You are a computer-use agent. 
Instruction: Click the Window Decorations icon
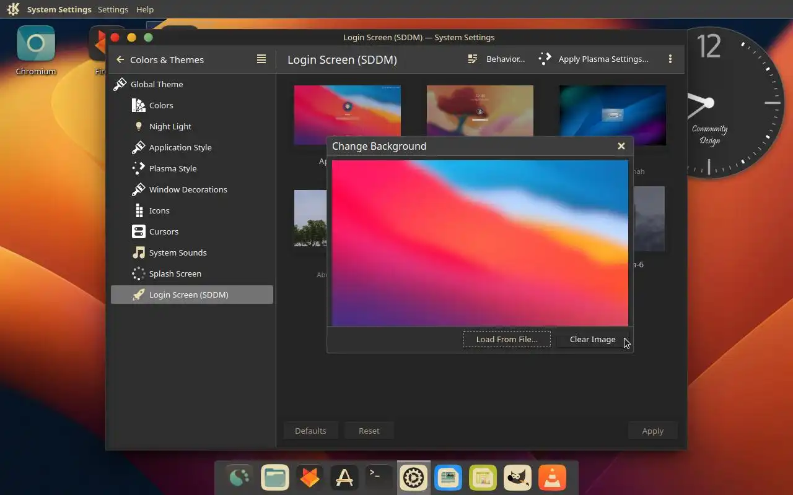coord(139,189)
